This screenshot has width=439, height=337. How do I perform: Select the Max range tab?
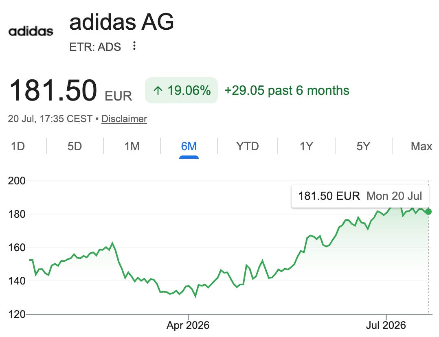(x=421, y=146)
